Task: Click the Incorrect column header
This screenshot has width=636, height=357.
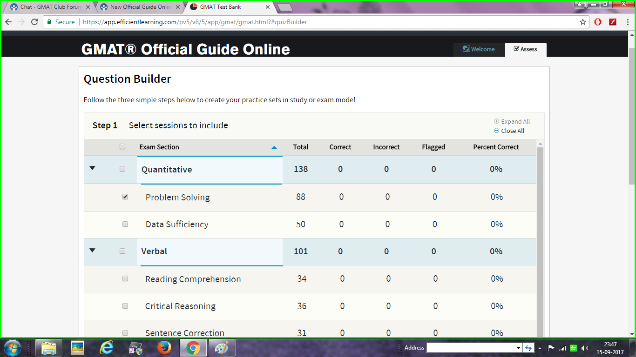Action: (386, 147)
